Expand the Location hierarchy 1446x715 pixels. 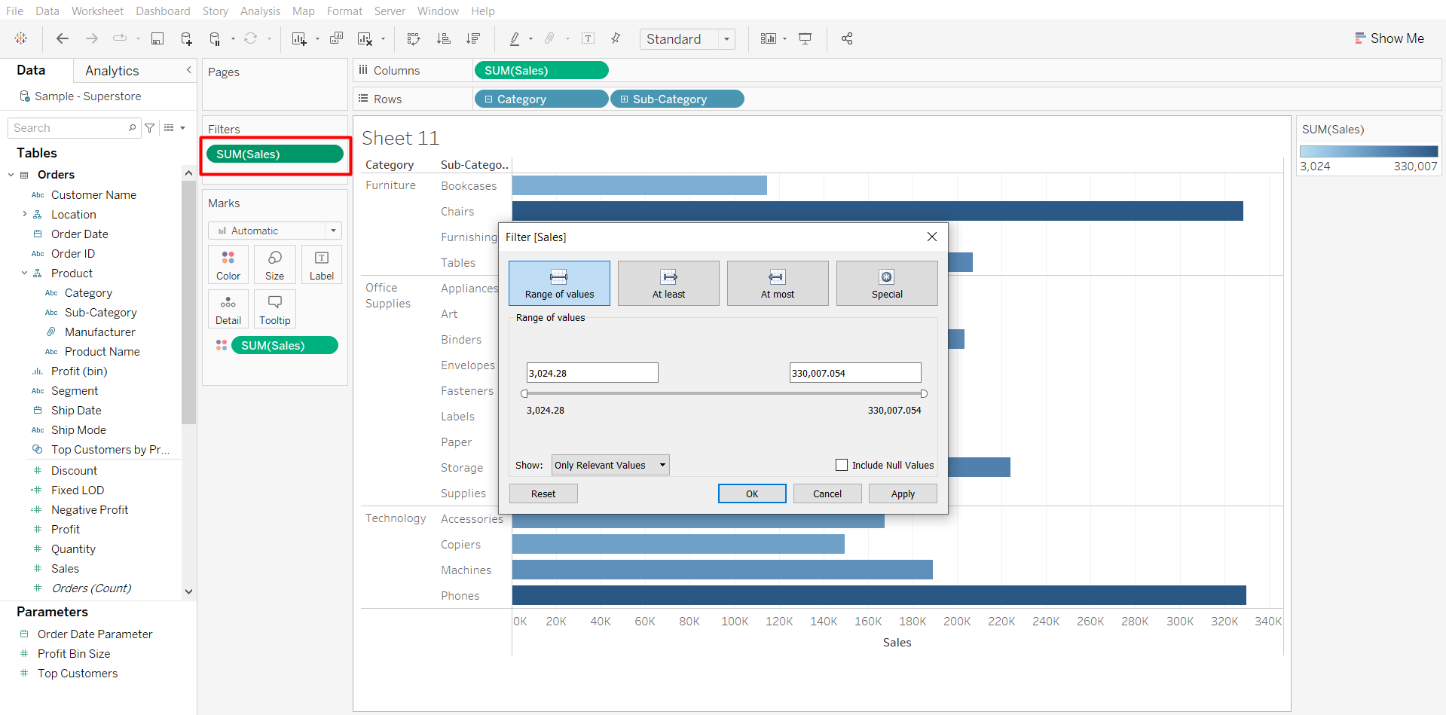point(24,215)
